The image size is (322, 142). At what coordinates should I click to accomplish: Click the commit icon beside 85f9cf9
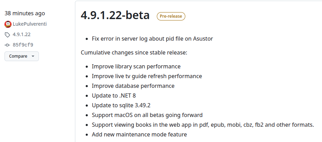point(8,45)
